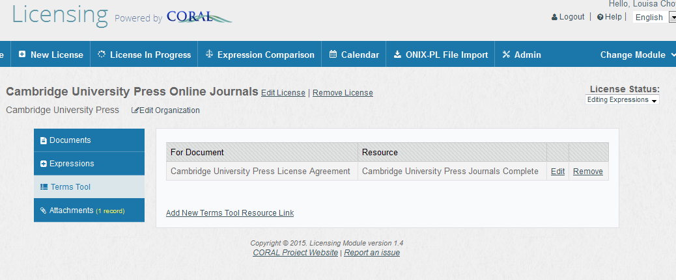Go to License In Progress
The height and width of the screenshot is (280, 676).
coord(145,54)
